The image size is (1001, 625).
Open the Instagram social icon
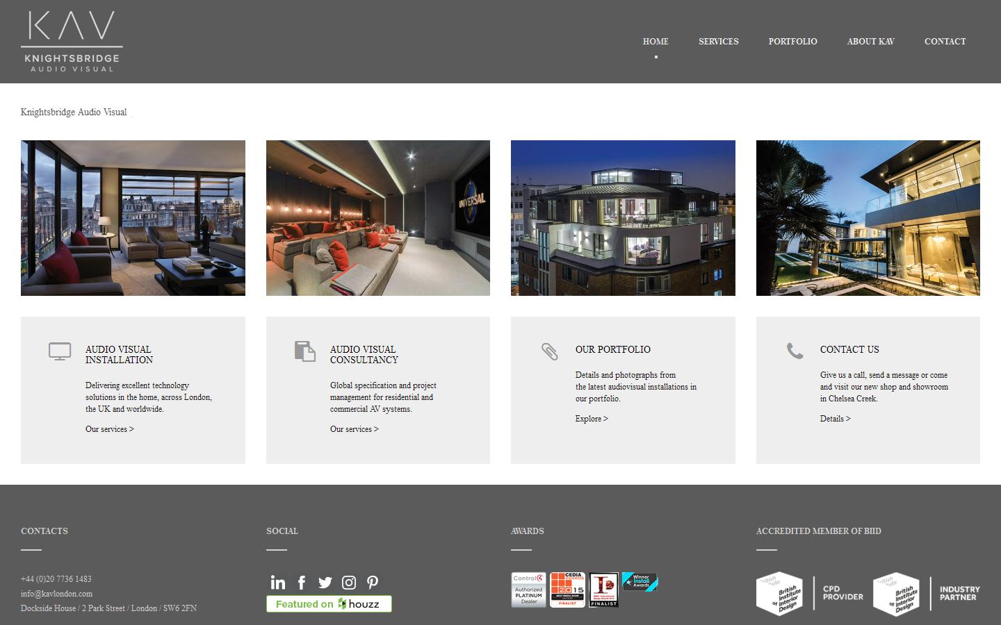[349, 583]
